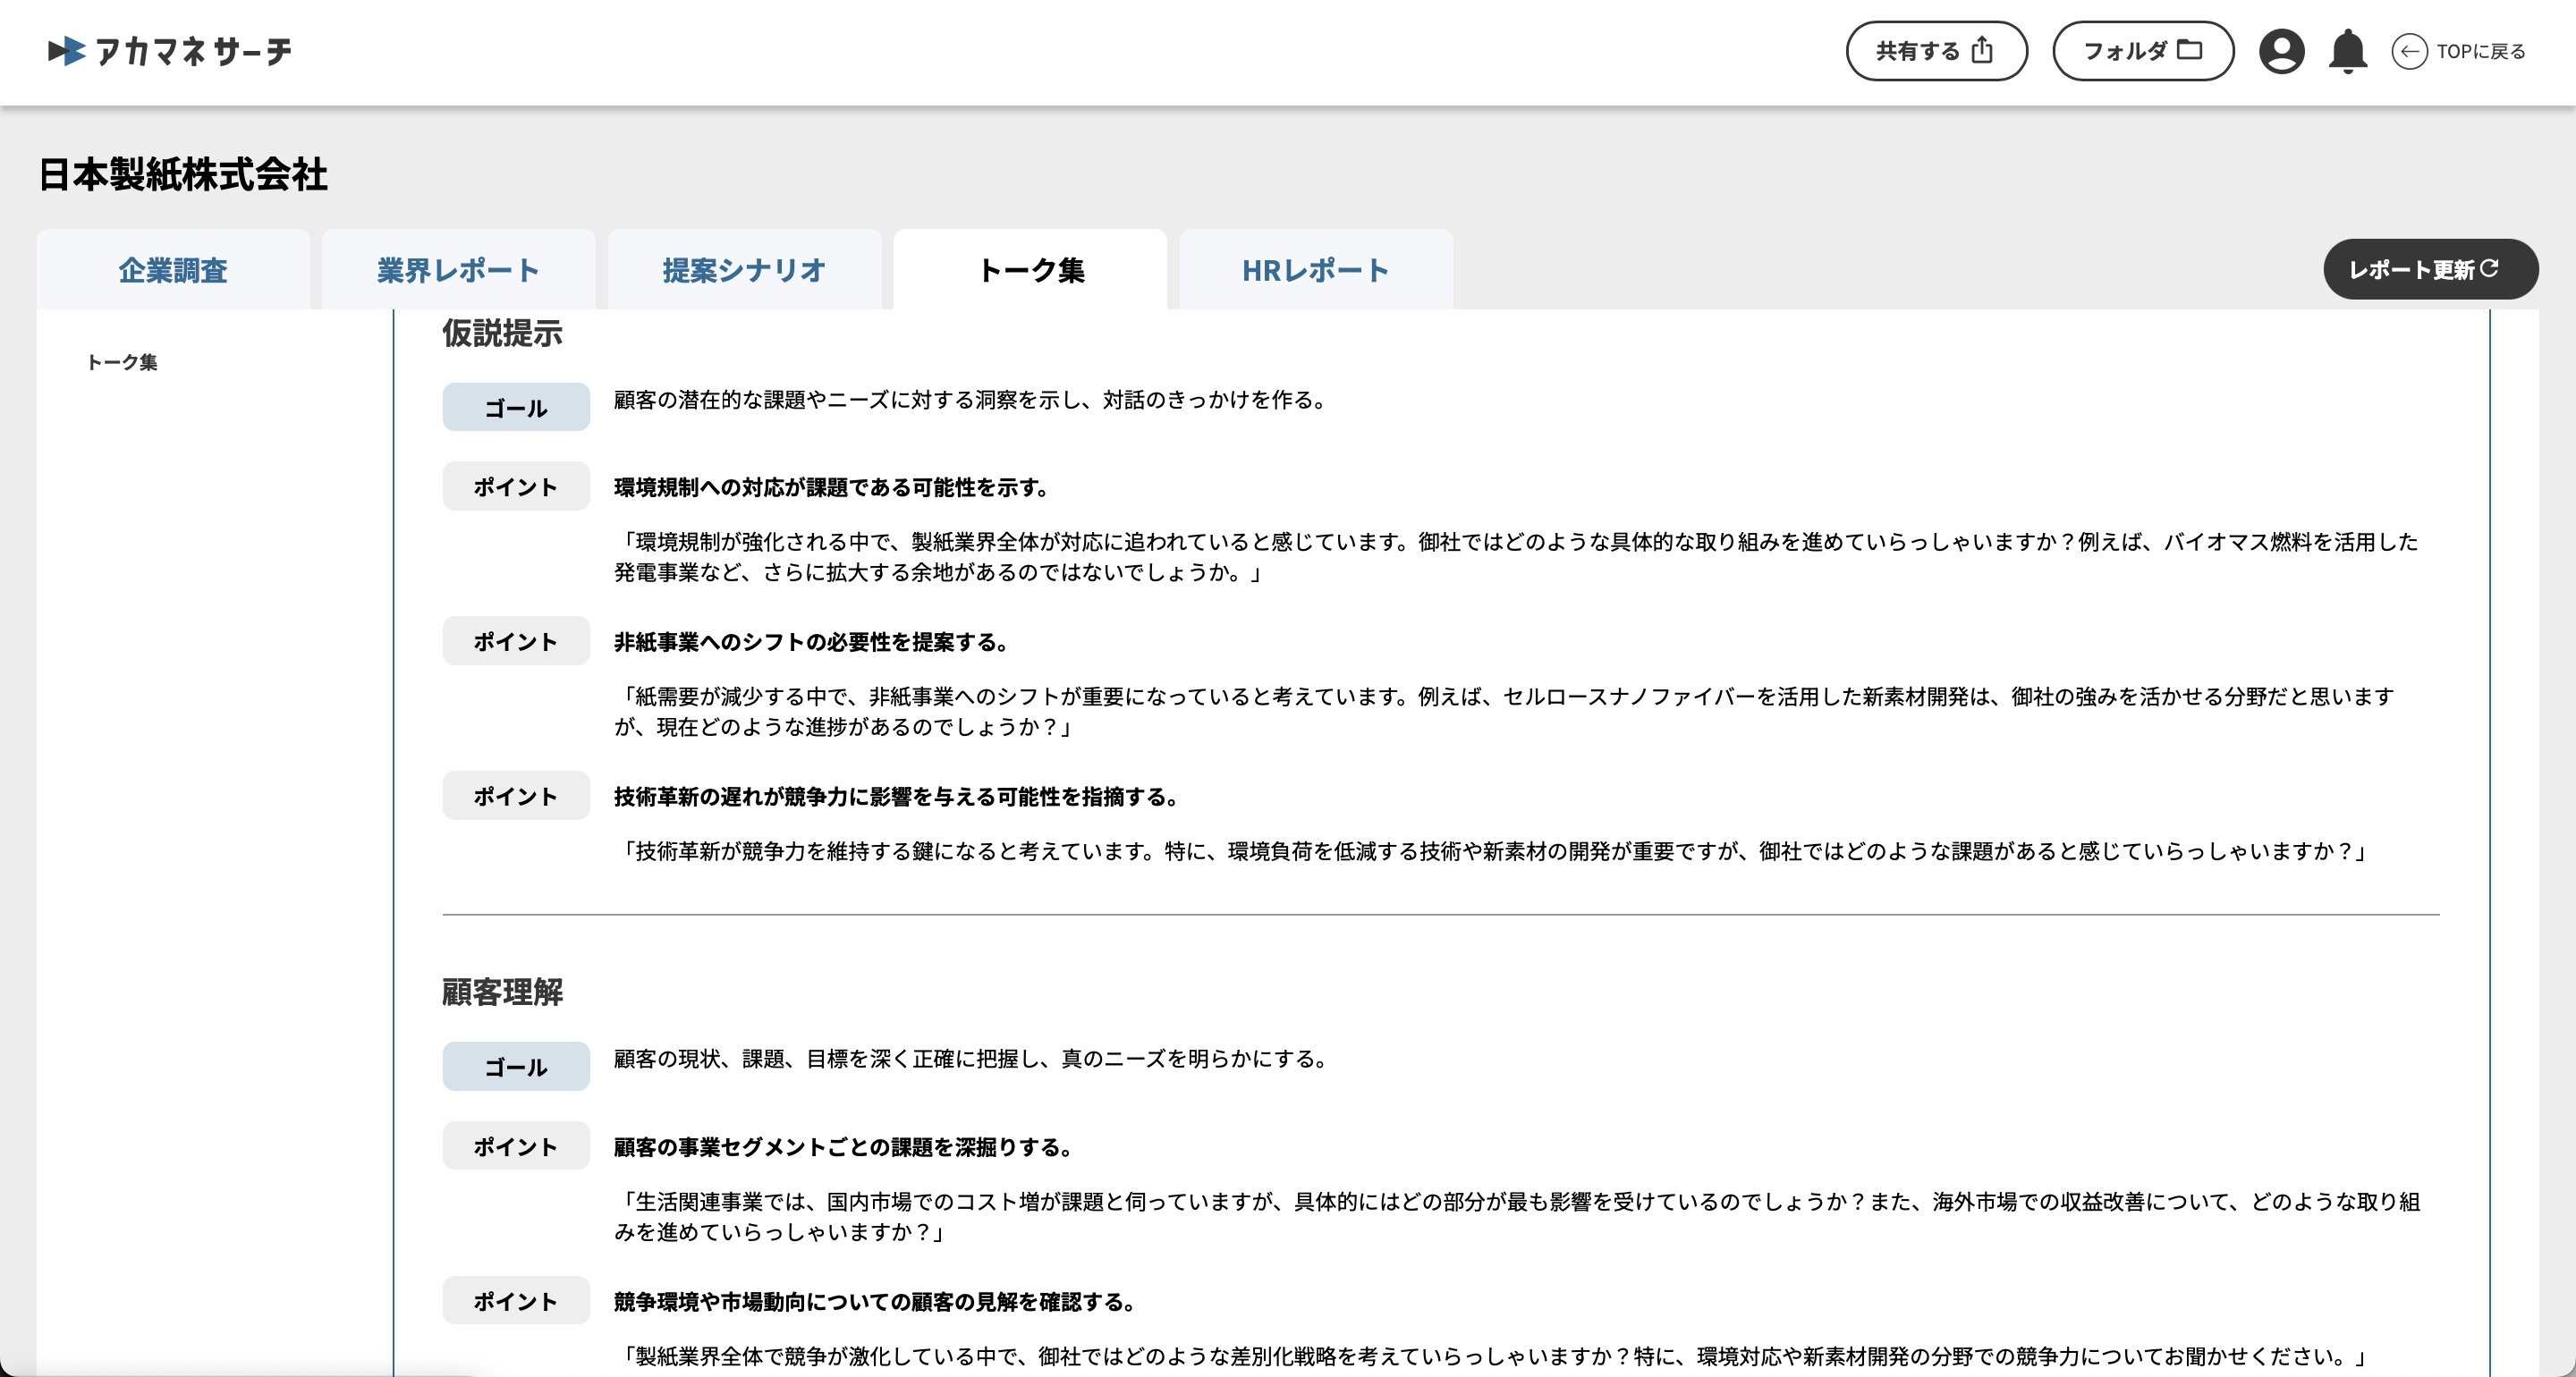The width and height of the screenshot is (2576, 1377).
Task: Click the share icon in 共有する button
Action: [x=1982, y=50]
